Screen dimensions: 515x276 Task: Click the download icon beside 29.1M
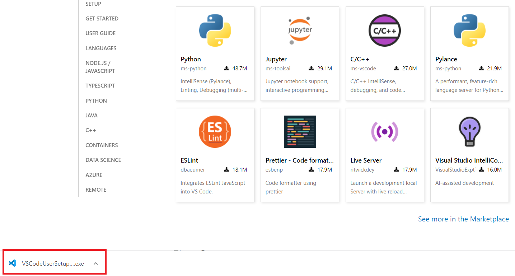click(x=312, y=68)
